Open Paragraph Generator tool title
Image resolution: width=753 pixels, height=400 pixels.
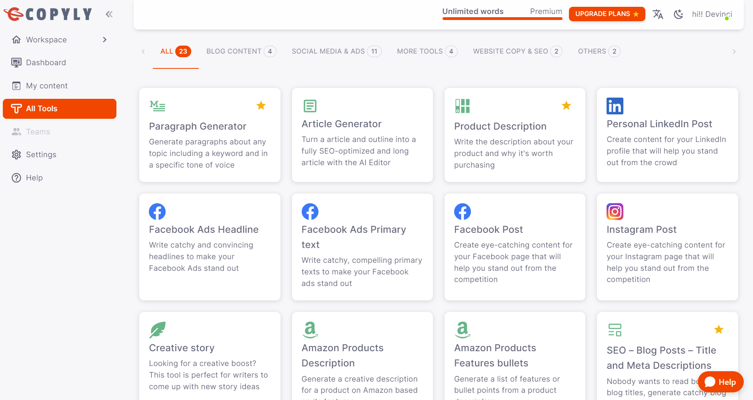click(198, 126)
